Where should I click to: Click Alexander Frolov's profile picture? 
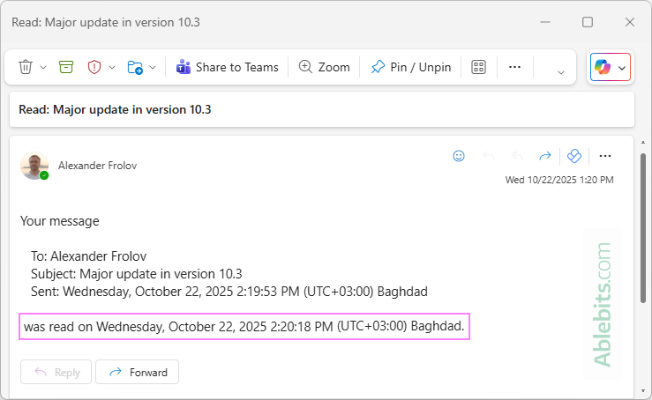[x=34, y=166]
